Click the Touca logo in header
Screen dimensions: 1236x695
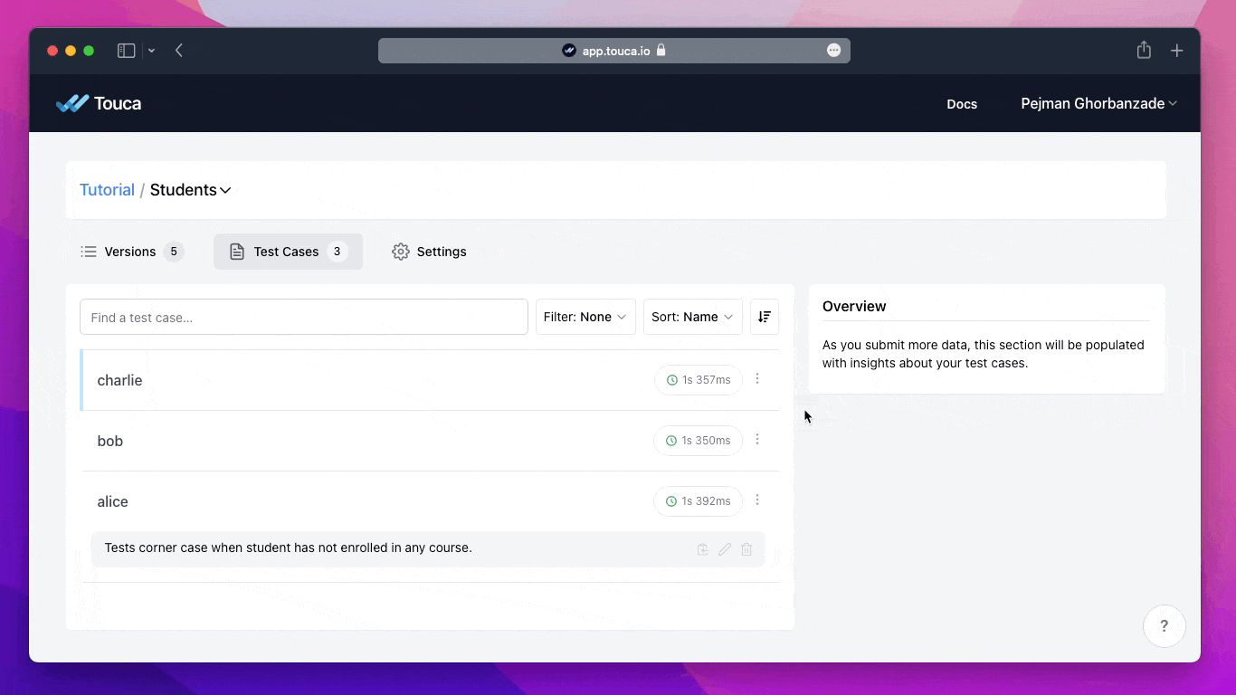coord(99,103)
